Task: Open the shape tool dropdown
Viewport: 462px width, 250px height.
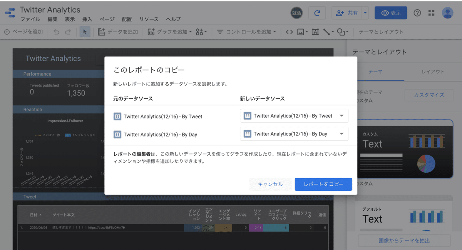Action: pos(343,32)
